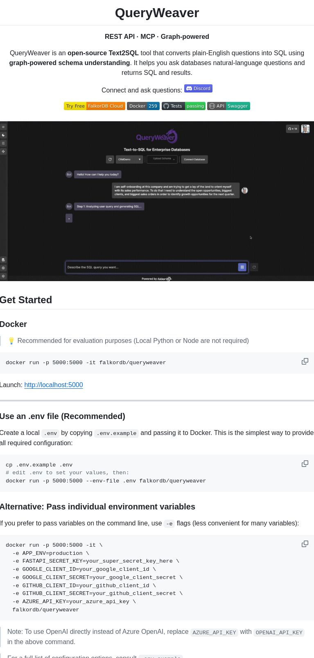Pause the running query with the pause button
Screen dimensions: 314x658
pyautogui.click(x=242, y=267)
